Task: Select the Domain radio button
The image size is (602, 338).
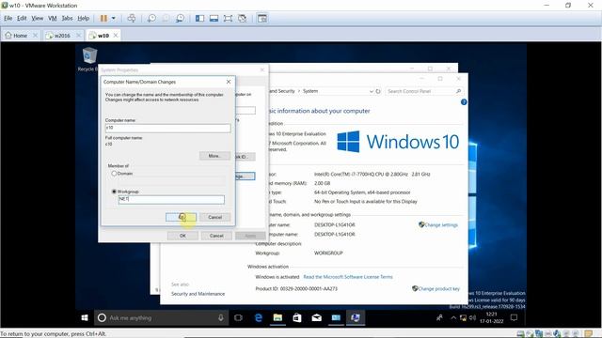Action: [x=114, y=173]
